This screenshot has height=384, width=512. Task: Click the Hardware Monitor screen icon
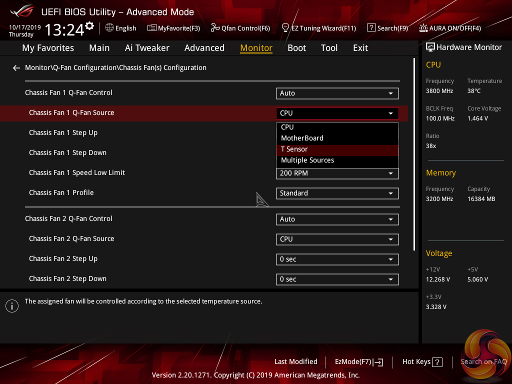[430, 47]
